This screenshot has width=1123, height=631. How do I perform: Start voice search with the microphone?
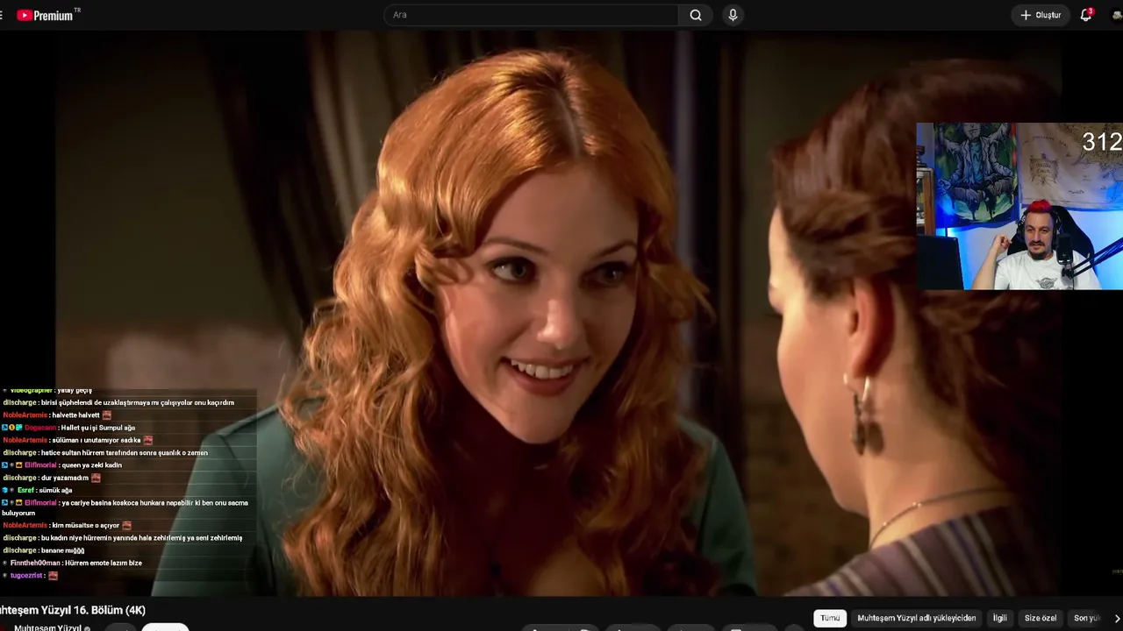[x=733, y=15]
